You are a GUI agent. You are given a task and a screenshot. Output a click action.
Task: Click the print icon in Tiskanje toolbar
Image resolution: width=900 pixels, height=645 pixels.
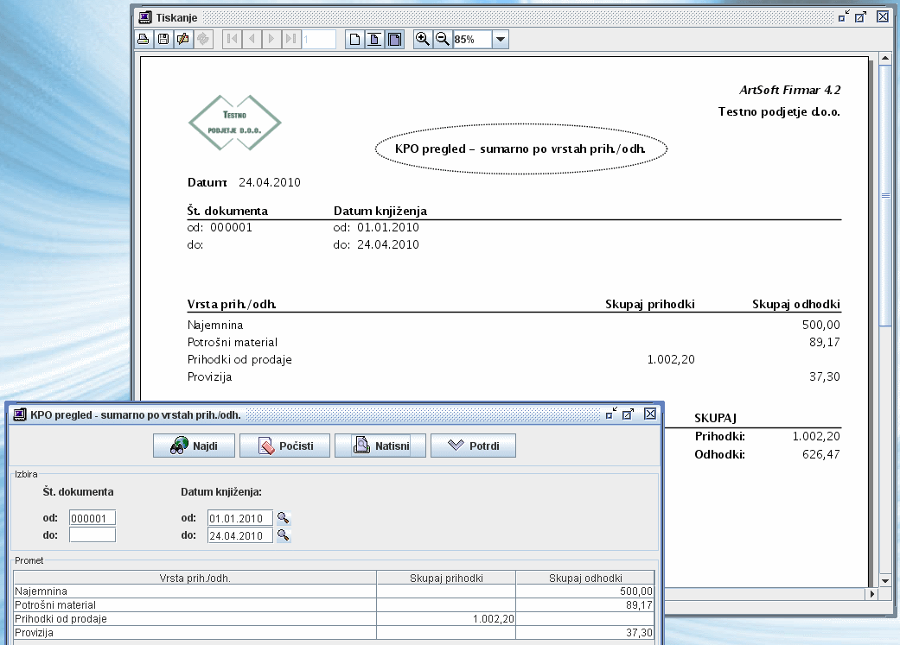[x=144, y=39]
